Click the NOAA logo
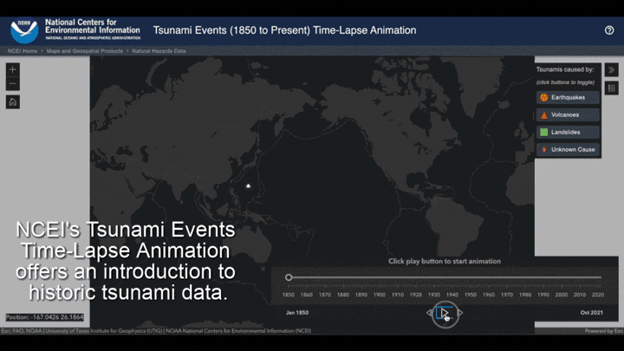This screenshot has width=624, height=351. (x=24, y=30)
